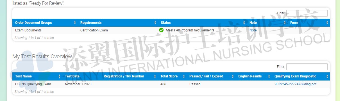Sort by Test Name column sort arrows
This screenshot has height=101, width=340.
tap(59, 76)
